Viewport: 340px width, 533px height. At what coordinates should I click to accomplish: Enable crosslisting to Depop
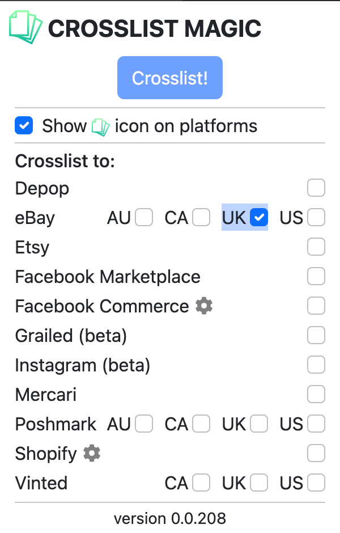pyautogui.click(x=316, y=188)
